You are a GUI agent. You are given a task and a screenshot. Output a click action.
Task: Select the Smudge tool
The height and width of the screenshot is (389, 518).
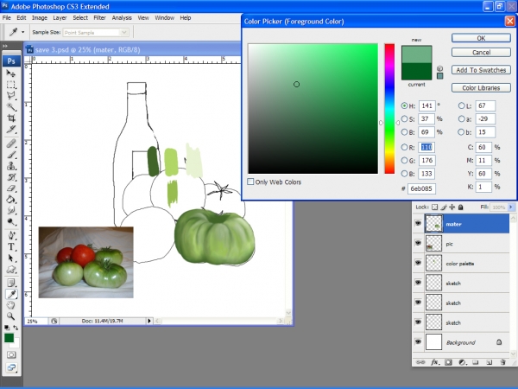(11, 210)
